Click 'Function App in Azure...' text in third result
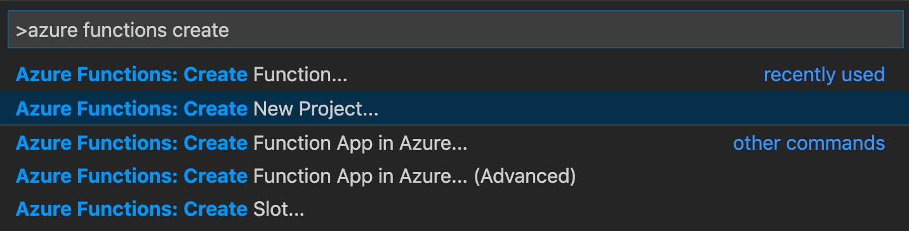The width and height of the screenshot is (909, 231). pyautogui.click(x=360, y=143)
